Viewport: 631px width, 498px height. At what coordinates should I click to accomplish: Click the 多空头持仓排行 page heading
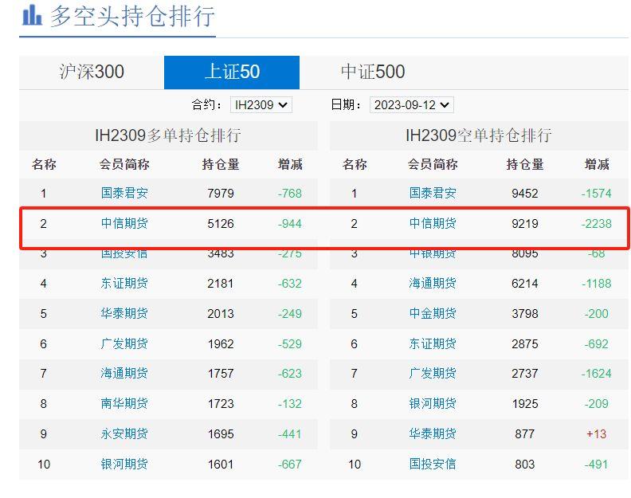tap(132, 16)
